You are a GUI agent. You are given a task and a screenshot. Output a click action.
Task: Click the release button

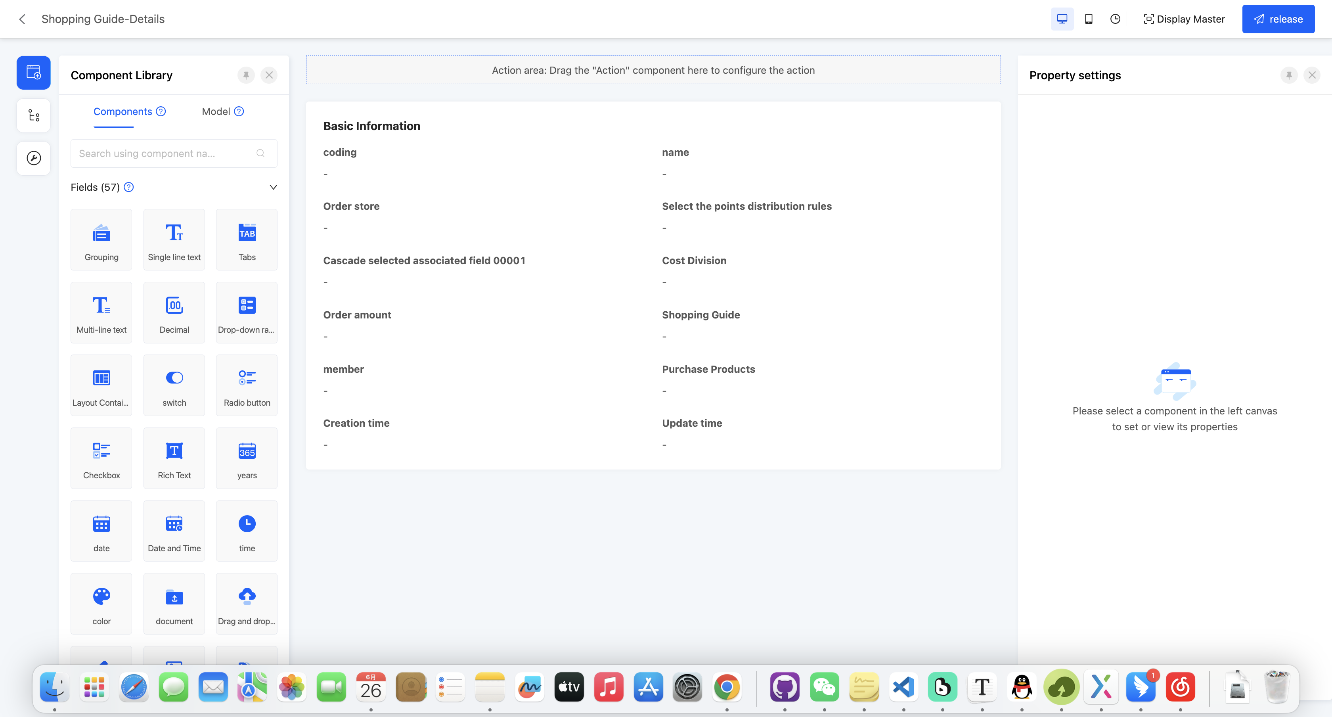point(1278,19)
